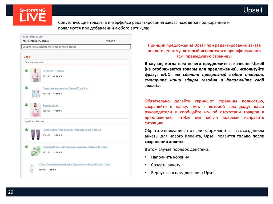This screenshot has width=273, height=204.
Task: Click the pink pullover product thumbnail
Action: tap(35, 75)
